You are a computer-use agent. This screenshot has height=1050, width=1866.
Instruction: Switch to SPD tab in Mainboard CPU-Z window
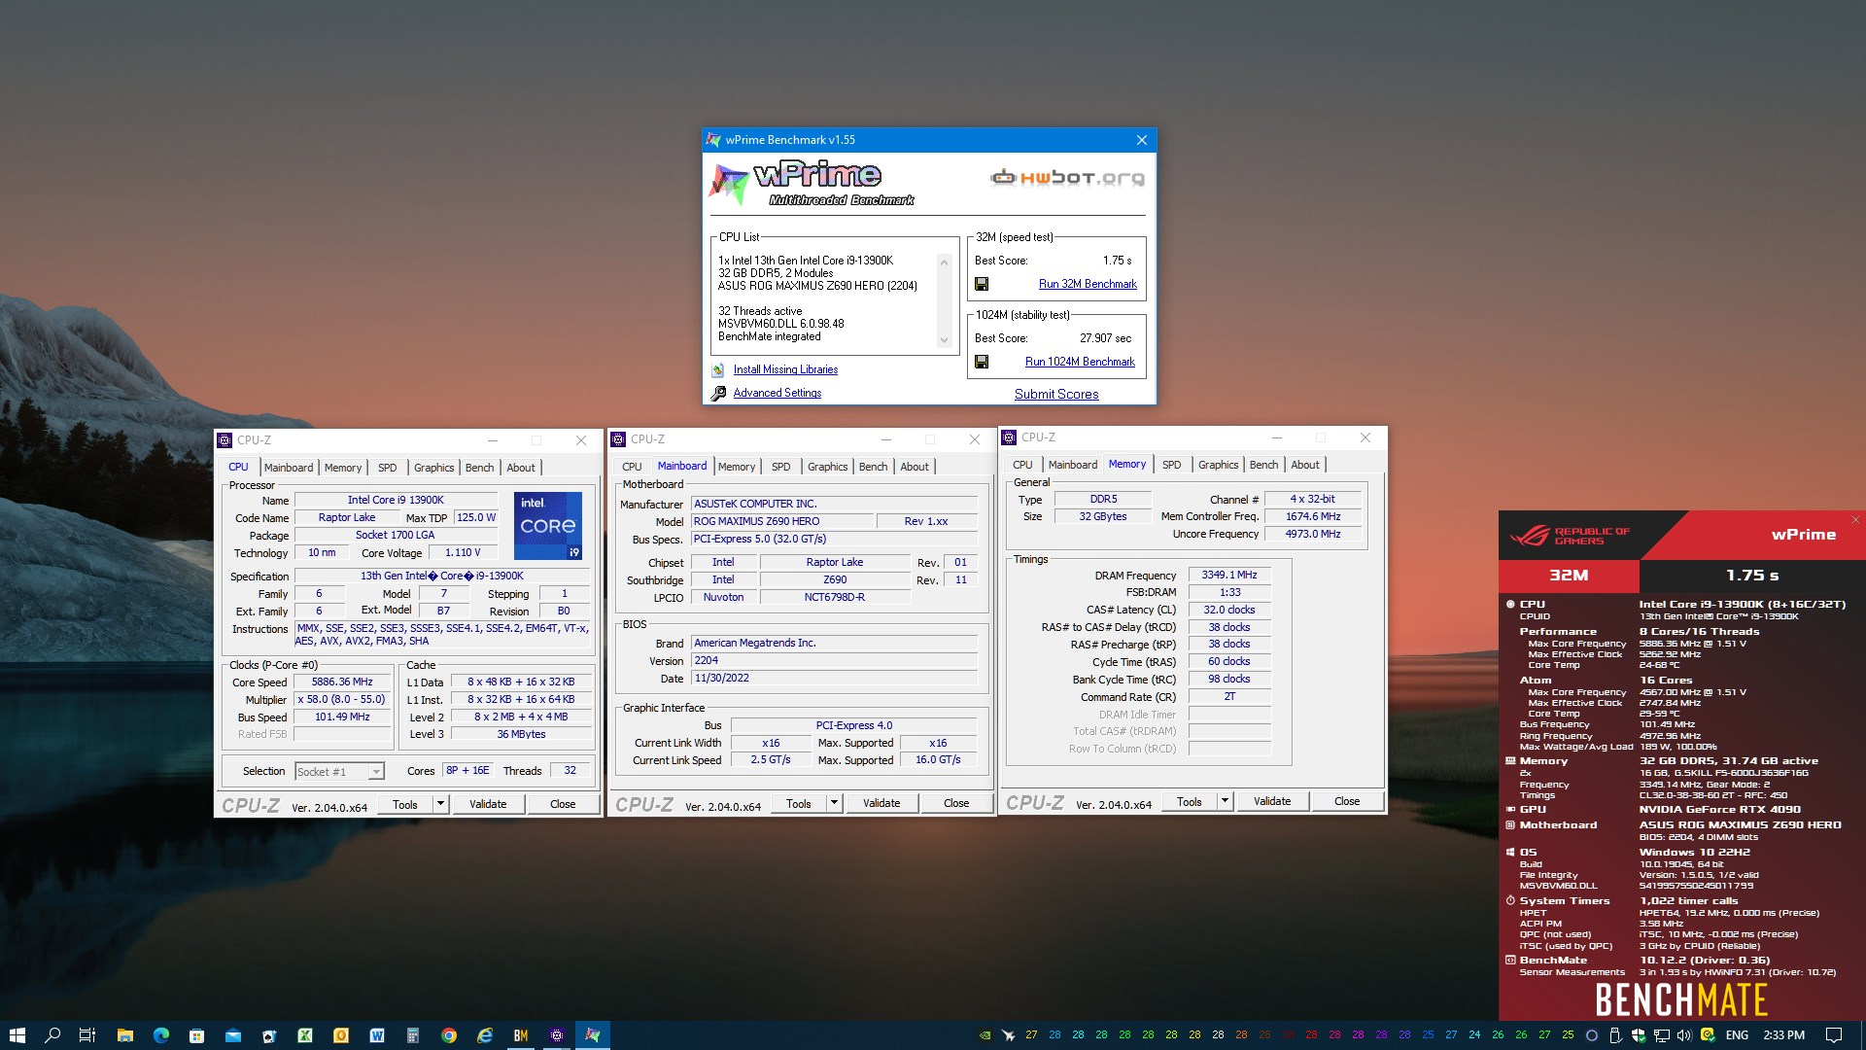780,467
